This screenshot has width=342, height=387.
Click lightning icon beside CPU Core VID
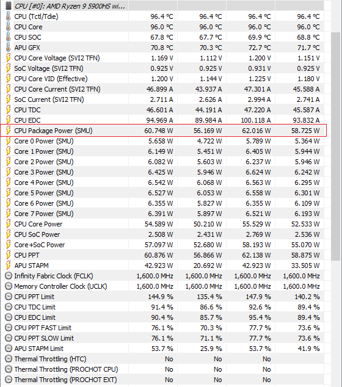pyautogui.click(x=8, y=79)
